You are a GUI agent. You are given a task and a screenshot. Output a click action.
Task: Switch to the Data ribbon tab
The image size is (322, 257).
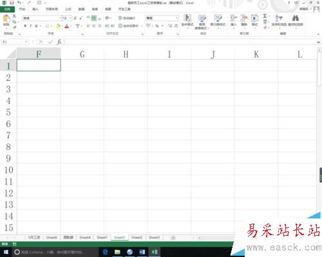pyautogui.click(x=81, y=9)
